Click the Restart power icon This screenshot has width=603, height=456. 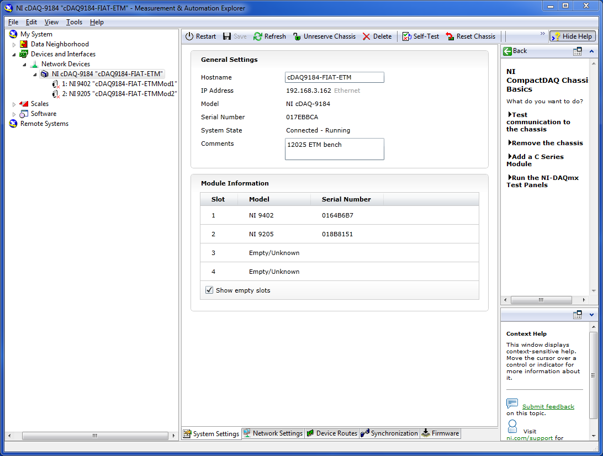click(x=189, y=36)
